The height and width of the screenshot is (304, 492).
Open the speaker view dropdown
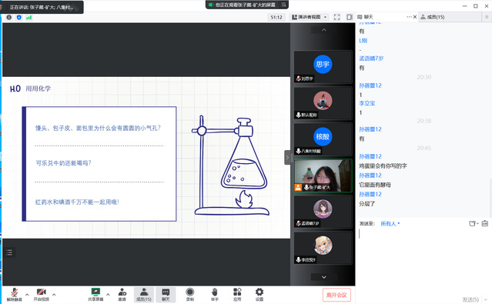tap(309, 17)
